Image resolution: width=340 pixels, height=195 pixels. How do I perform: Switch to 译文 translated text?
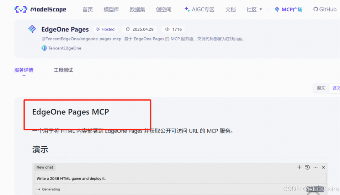(335, 88)
